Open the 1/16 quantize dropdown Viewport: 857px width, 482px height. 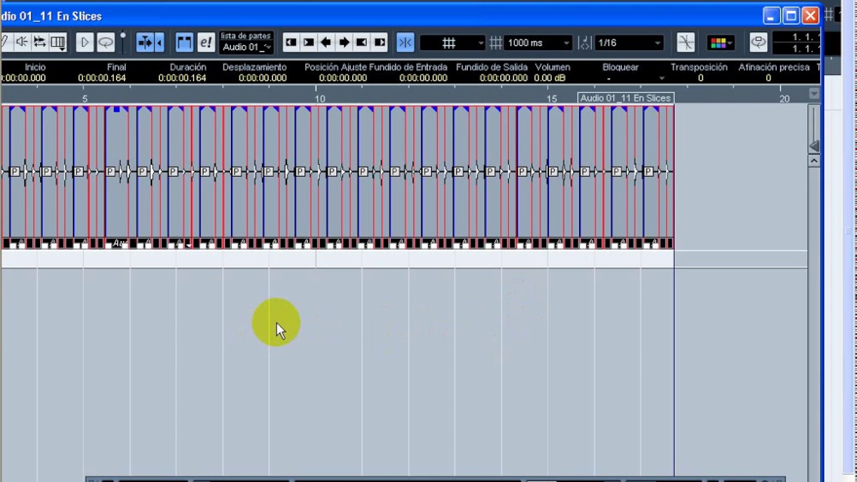[x=629, y=43]
